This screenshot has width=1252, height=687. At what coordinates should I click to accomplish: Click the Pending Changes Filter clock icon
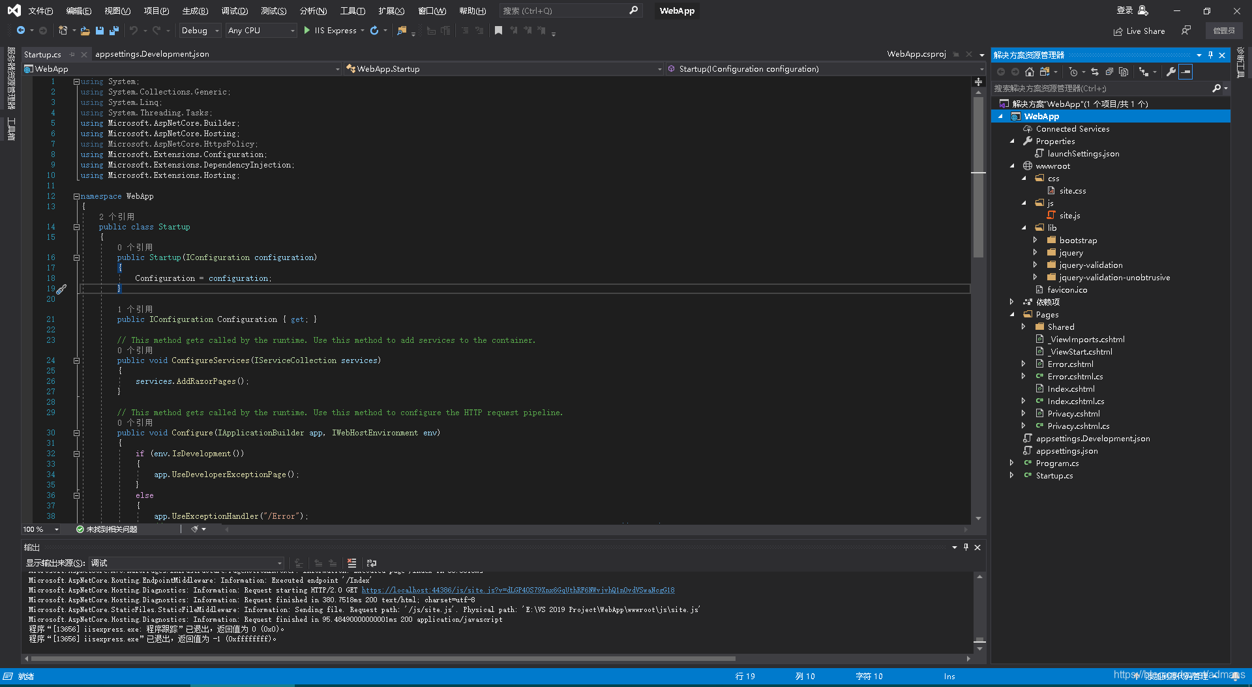(x=1073, y=72)
